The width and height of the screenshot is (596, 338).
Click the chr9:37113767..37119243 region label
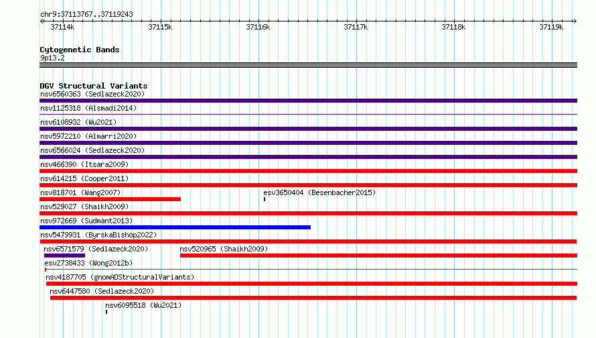pos(86,15)
